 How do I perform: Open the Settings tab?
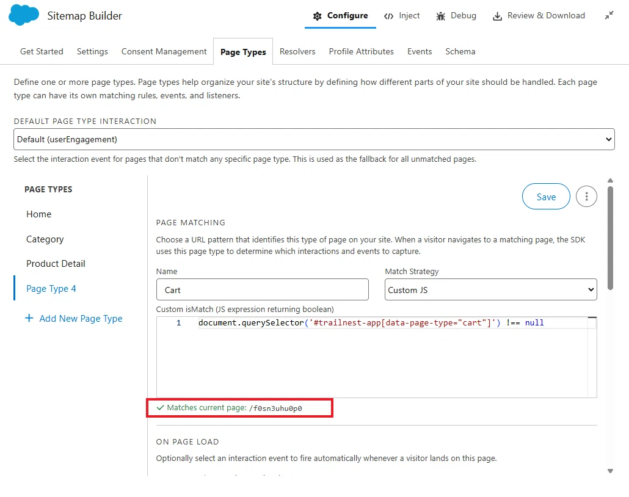[92, 51]
